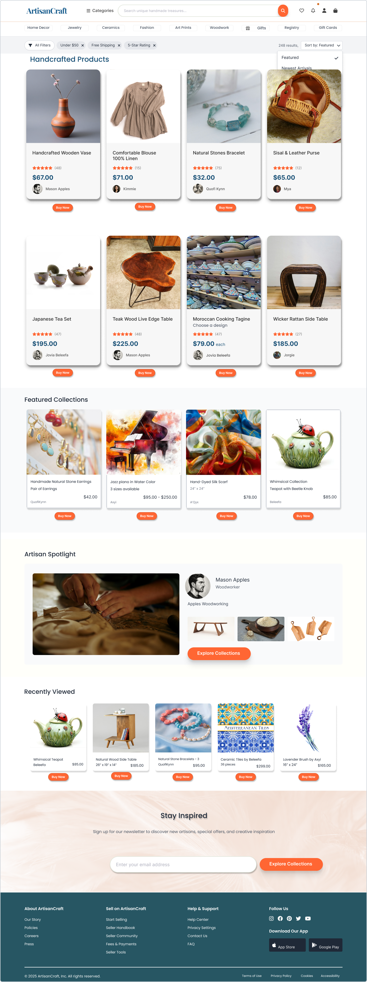Viewport: 367px width, 982px height.
Task: Focus the newsletter email address field
Action: click(x=183, y=864)
